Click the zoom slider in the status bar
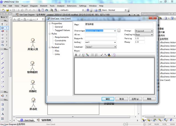This screenshot has height=126, width=176. [127, 124]
